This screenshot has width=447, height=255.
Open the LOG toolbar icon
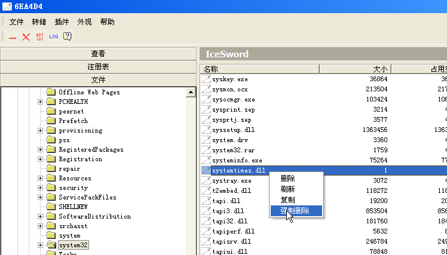tap(54, 36)
